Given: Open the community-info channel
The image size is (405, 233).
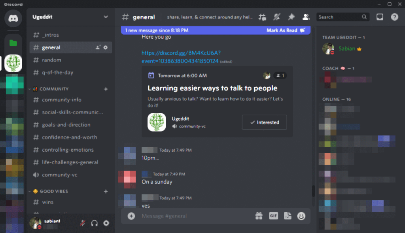Looking at the screenshot, I should click(70, 100).
